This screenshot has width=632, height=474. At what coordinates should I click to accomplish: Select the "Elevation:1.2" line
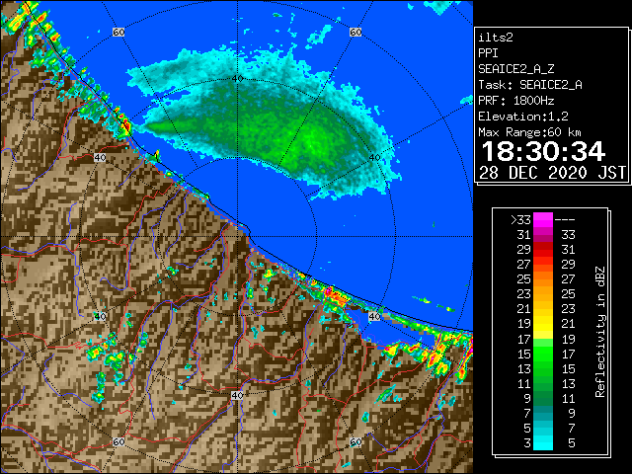tap(523, 117)
